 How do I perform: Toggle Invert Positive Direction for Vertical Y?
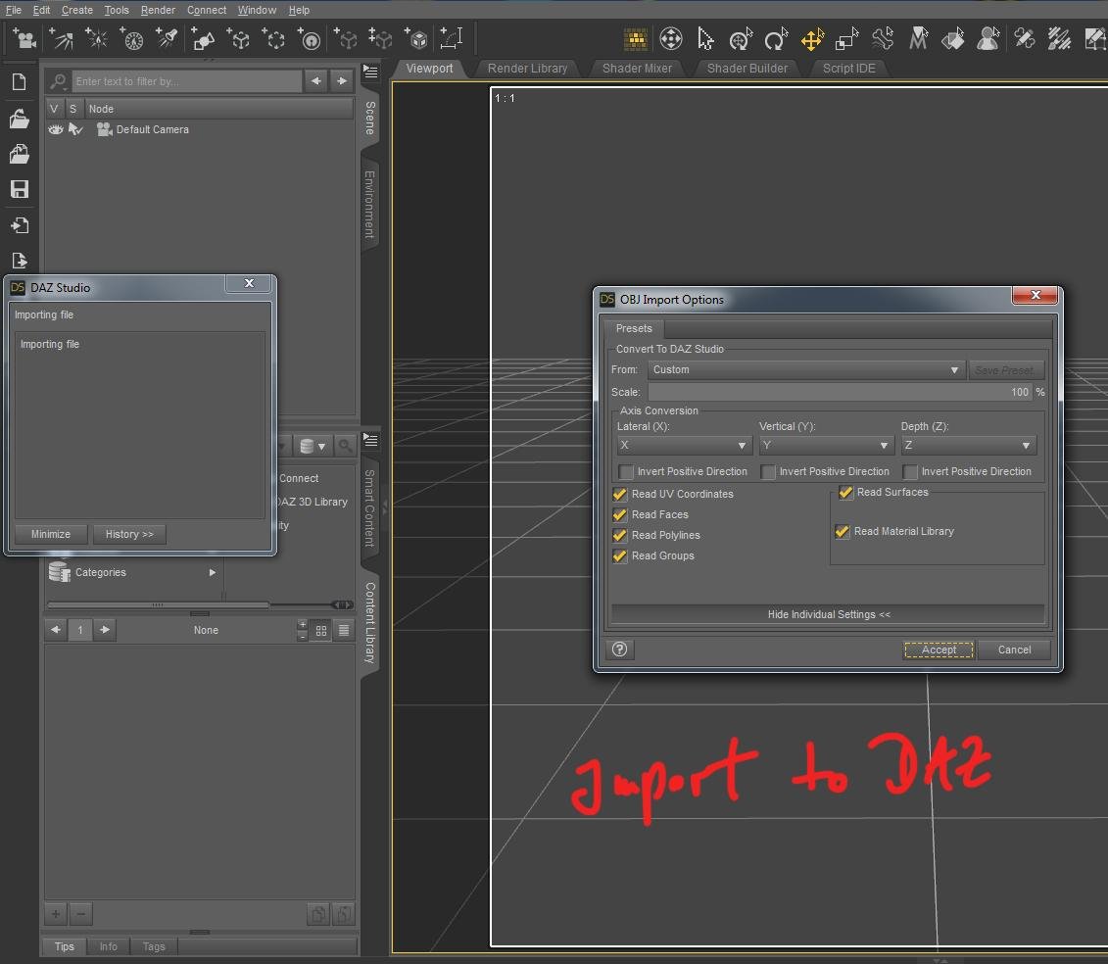[767, 471]
